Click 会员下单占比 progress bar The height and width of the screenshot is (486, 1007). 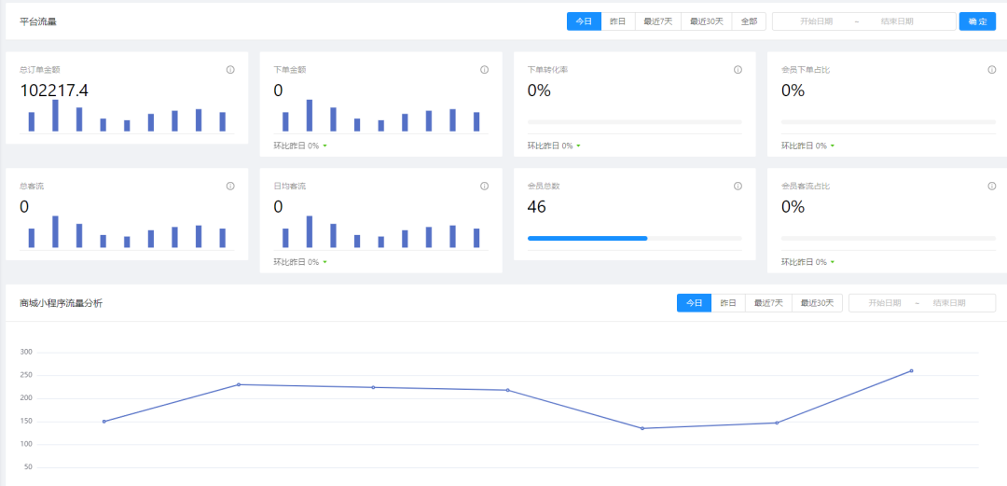click(889, 121)
